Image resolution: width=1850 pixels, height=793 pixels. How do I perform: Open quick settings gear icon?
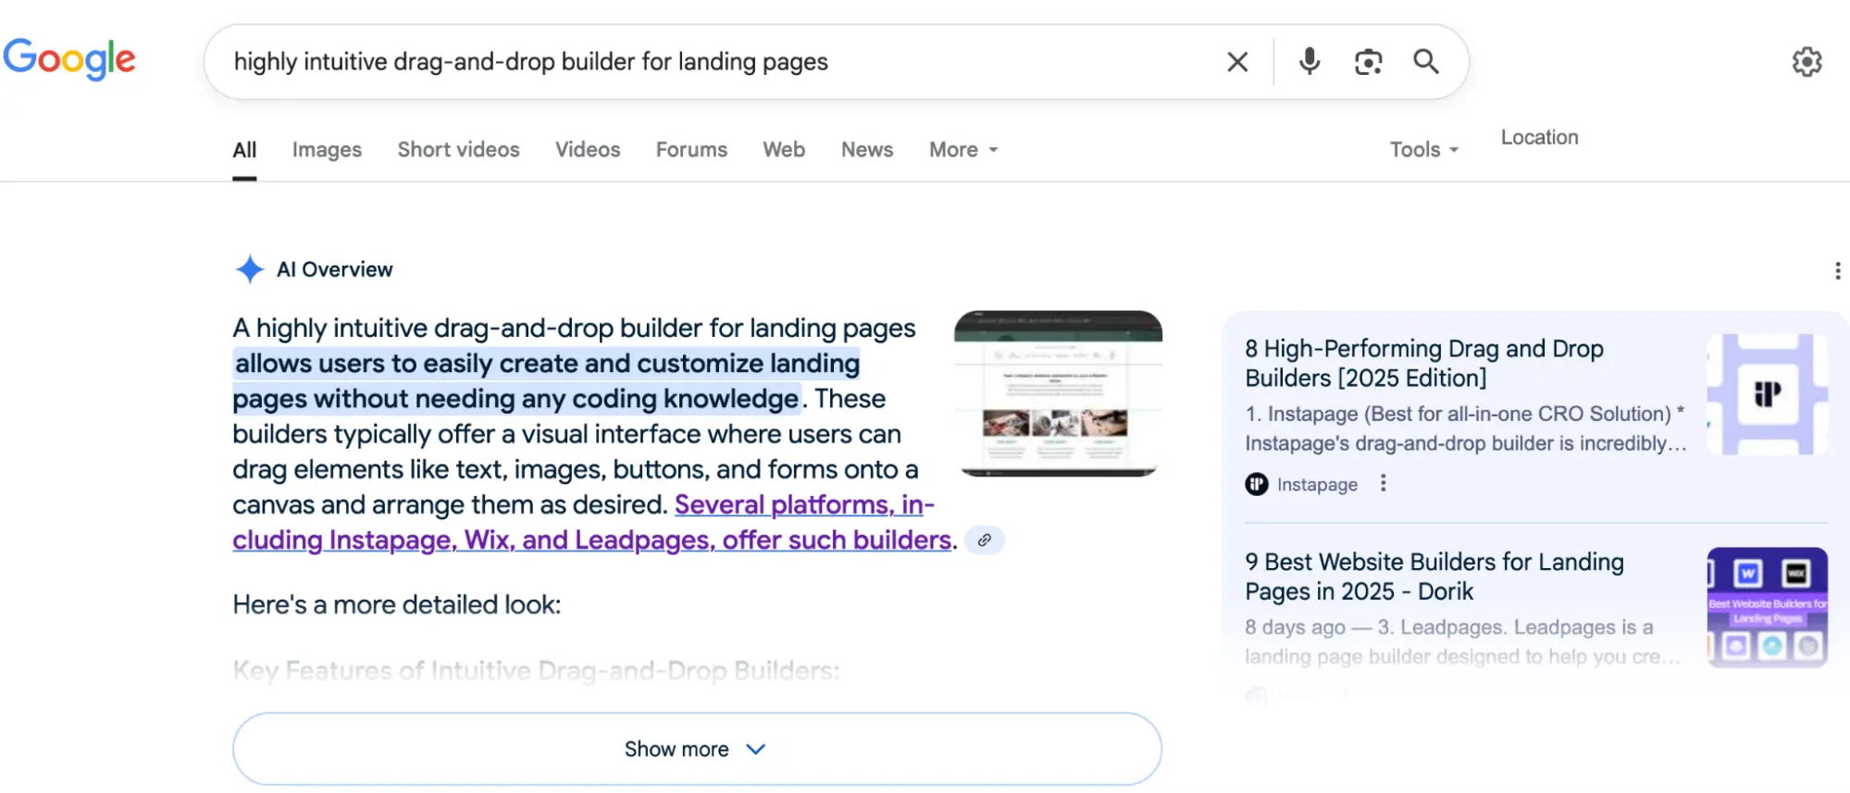tap(1807, 62)
